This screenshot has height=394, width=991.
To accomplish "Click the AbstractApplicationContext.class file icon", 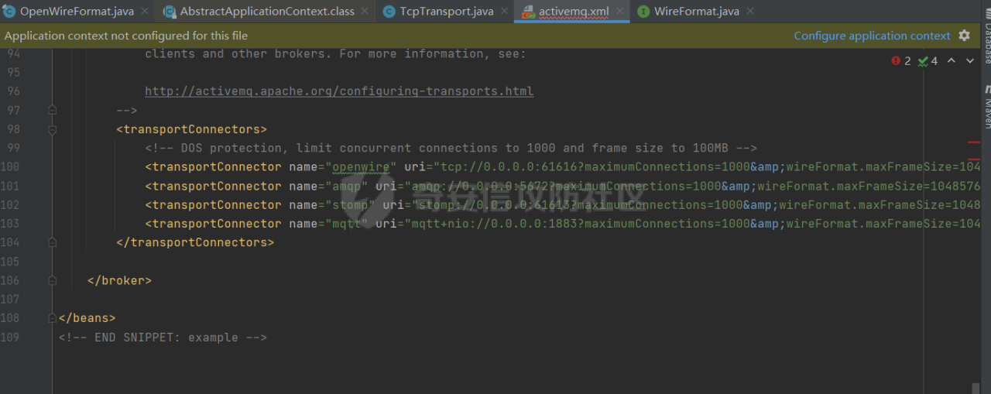I will coord(169,12).
